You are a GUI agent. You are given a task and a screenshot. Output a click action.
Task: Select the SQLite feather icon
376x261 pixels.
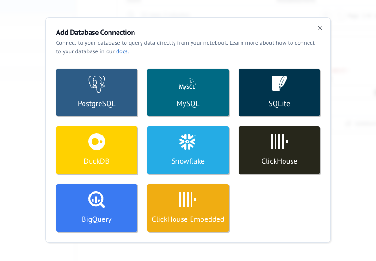click(x=279, y=84)
